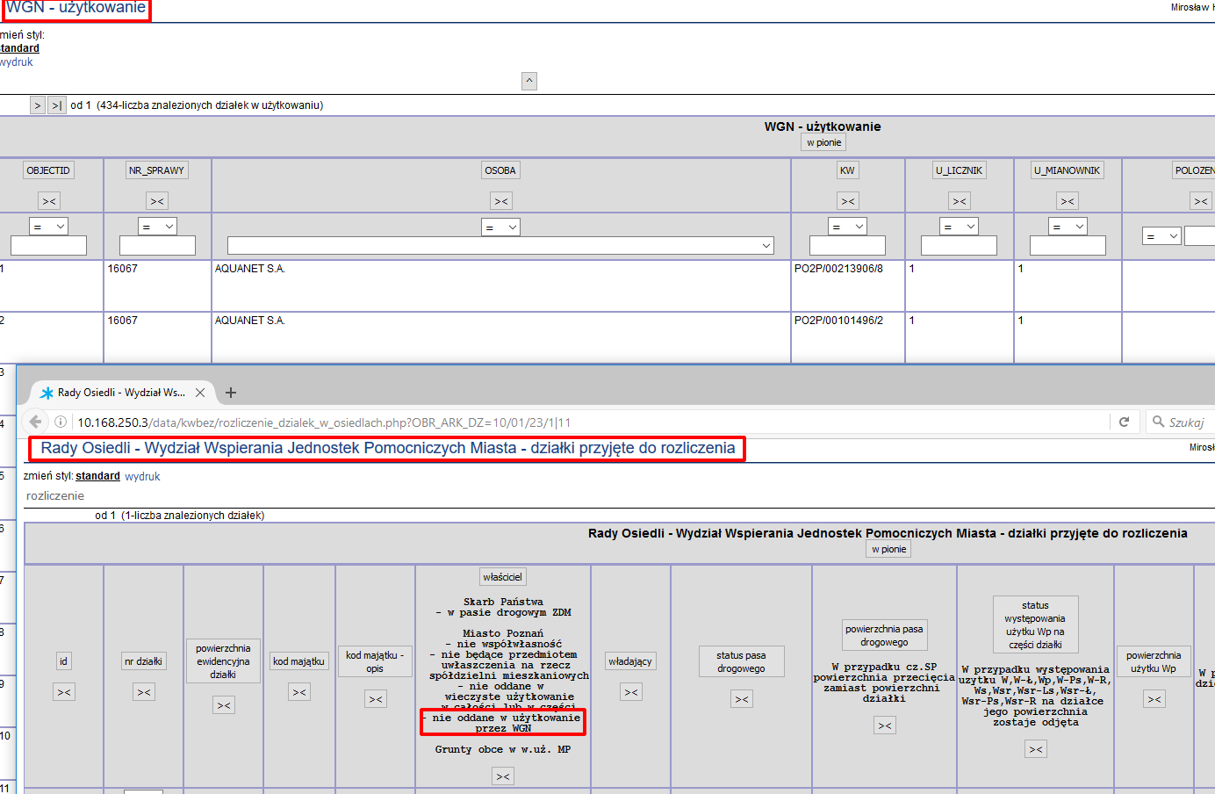Click the browser back arrow button
The image size is (1215, 794).
click(35, 422)
